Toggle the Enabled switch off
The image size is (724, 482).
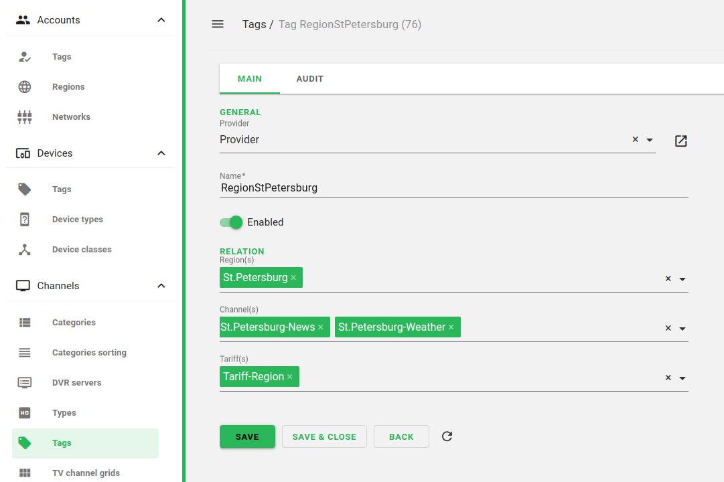[x=231, y=222]
